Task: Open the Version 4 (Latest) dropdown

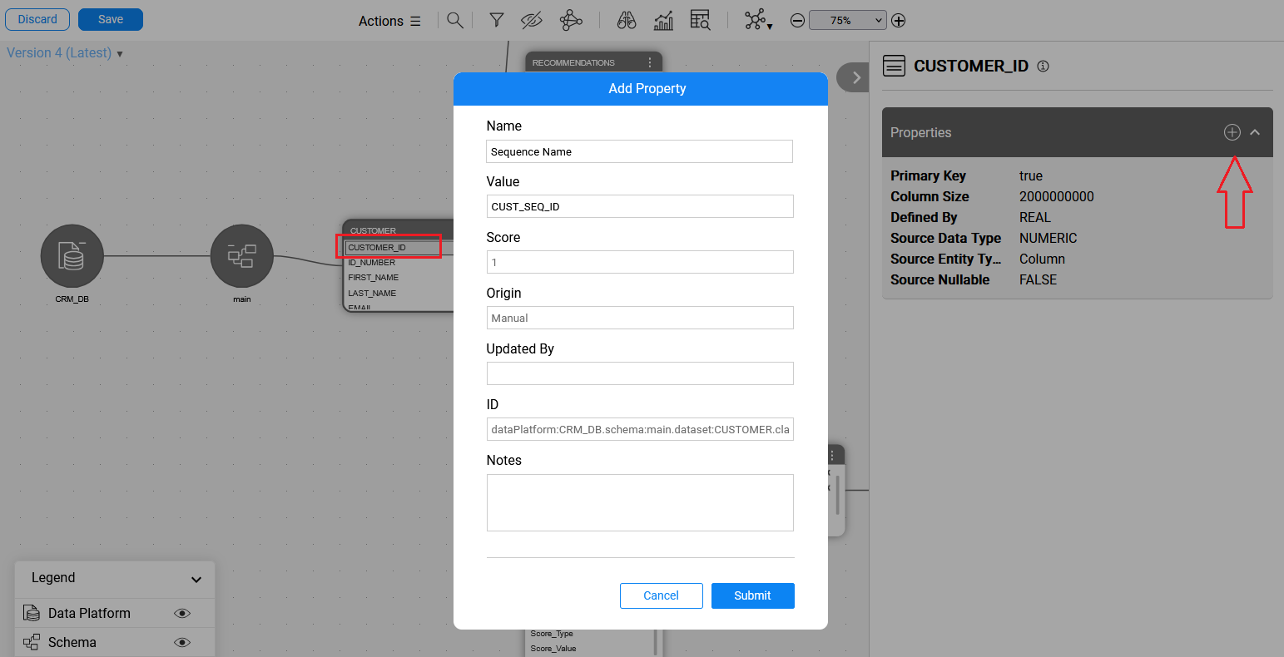Action: click(65, 53)
